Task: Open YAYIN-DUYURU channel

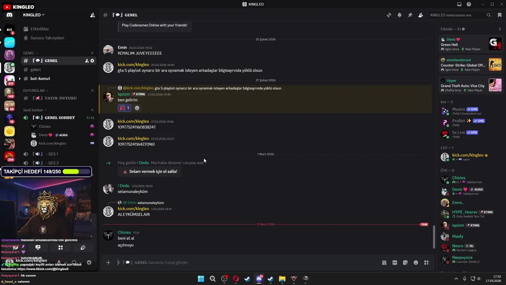Action: [x=59, y=98]
